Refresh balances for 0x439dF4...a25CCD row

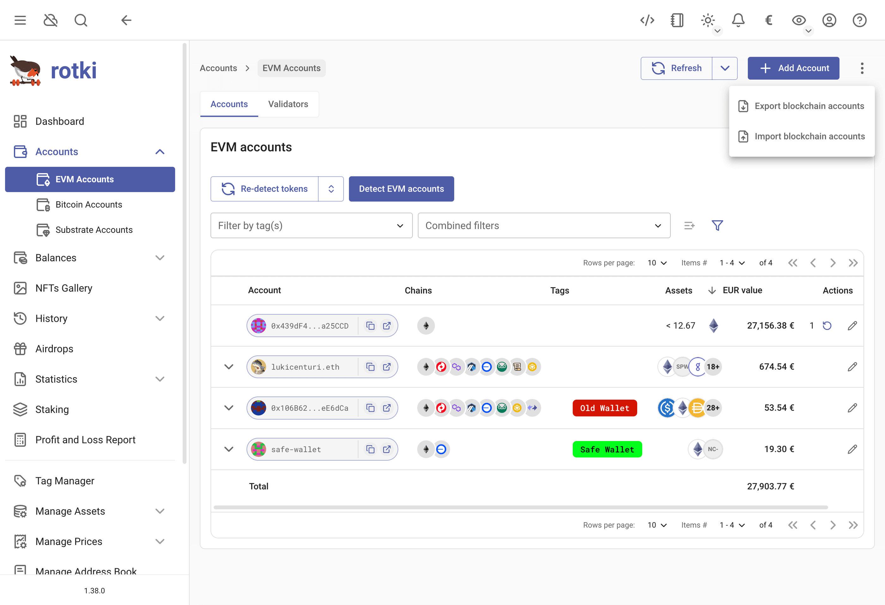(827, 325)
